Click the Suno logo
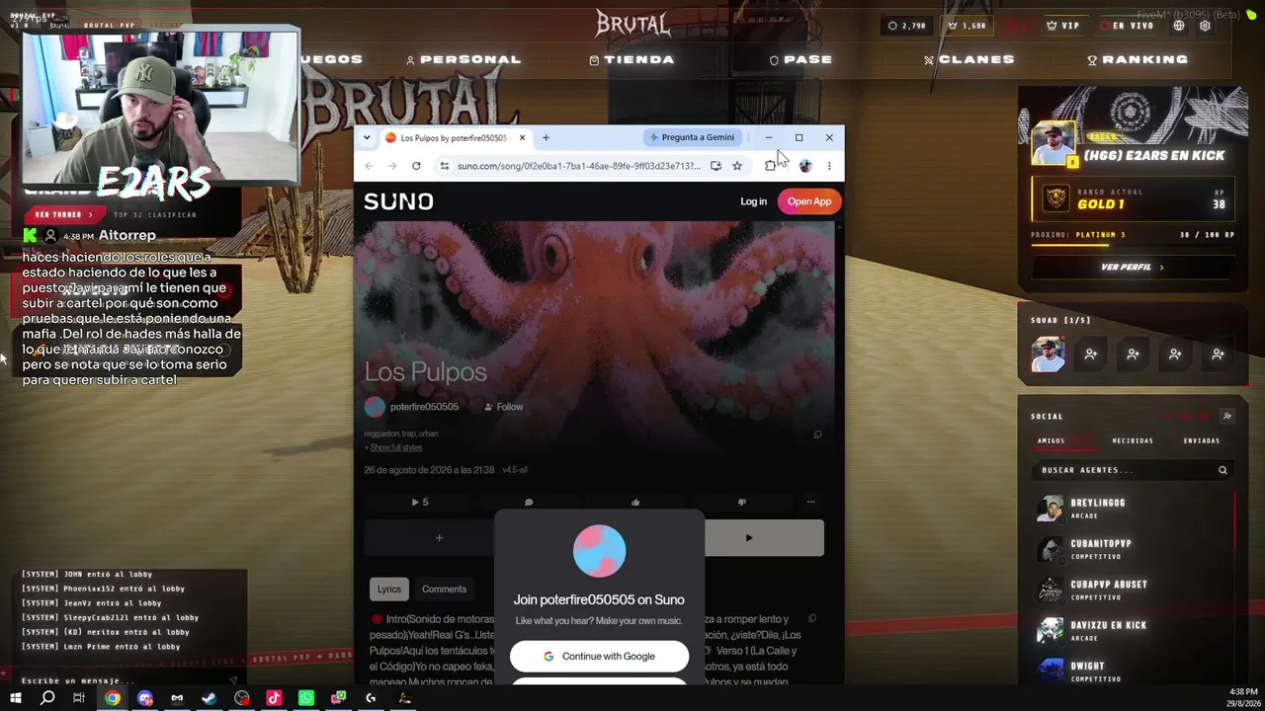This screenshot has height=711, width=1265. [398, 201]
